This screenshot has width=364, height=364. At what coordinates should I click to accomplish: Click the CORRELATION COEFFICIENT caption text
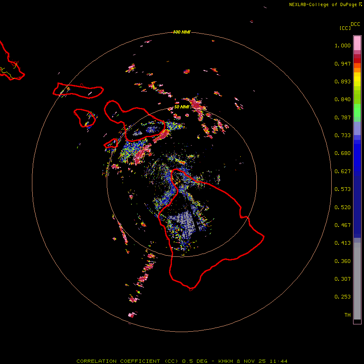[118, 361]
